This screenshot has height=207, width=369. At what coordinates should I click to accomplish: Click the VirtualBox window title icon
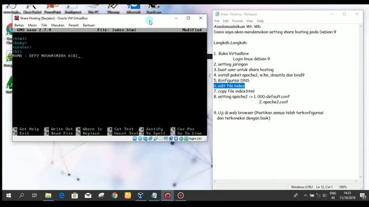(17, 18)
